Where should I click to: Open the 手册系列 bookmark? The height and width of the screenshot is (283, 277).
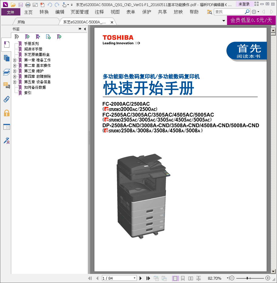click(x=31, y=44)
